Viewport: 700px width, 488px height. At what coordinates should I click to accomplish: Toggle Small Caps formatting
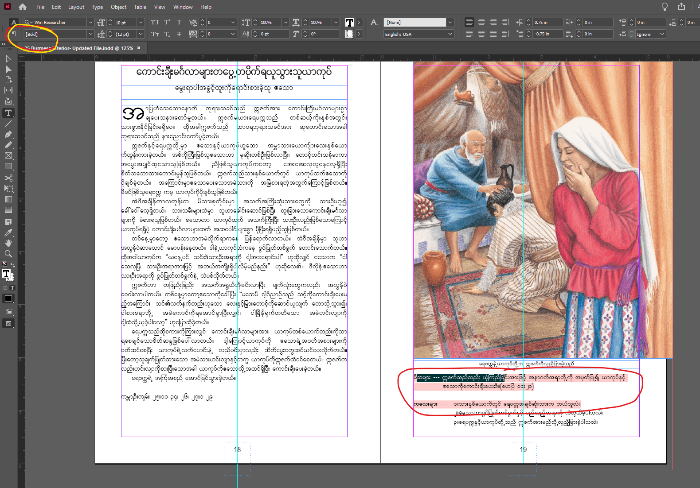[x=155, y=34]
